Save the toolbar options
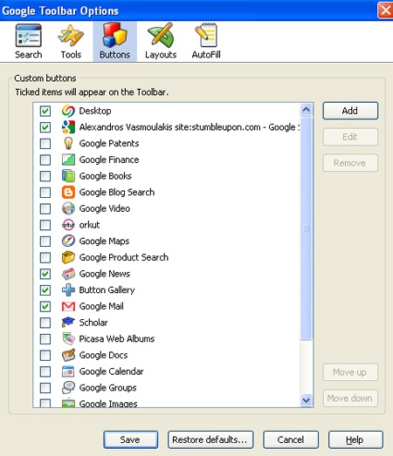The image size is (393, 456). click(130, 439)
